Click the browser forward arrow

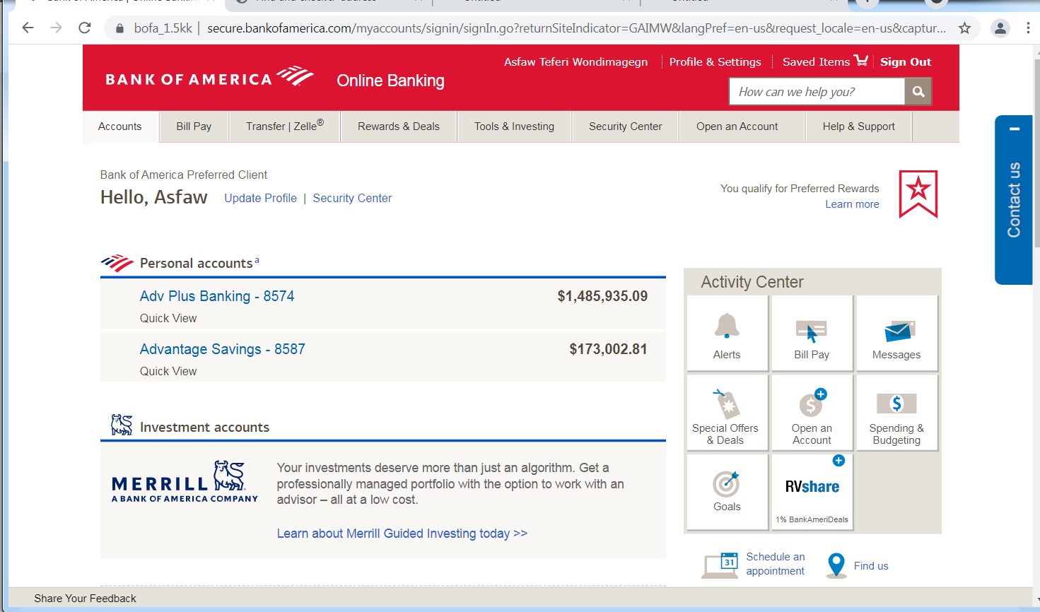pos(57,28)
